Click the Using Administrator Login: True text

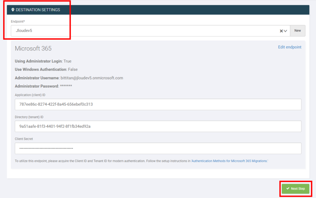click(x=43, y=61)
